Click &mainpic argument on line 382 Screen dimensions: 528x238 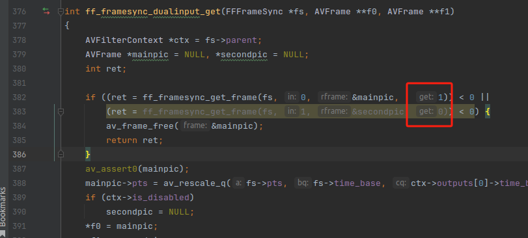point(373,97)
